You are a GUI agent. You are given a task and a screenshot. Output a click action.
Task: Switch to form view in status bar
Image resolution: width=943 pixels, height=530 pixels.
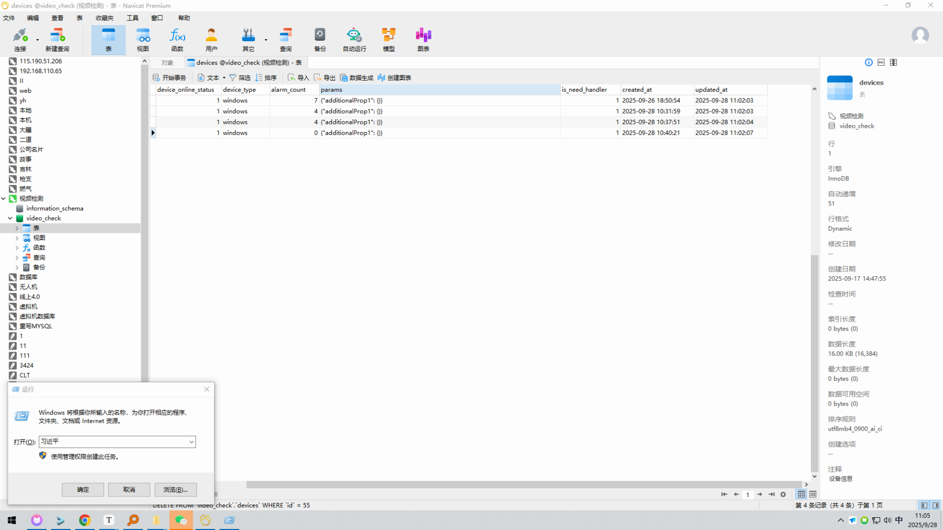click(813, 494)
